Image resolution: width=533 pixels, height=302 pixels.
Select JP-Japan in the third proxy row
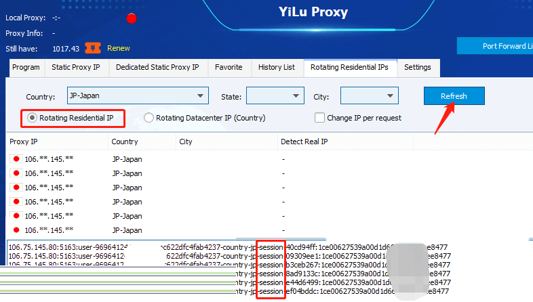click(x=127, y=188)
